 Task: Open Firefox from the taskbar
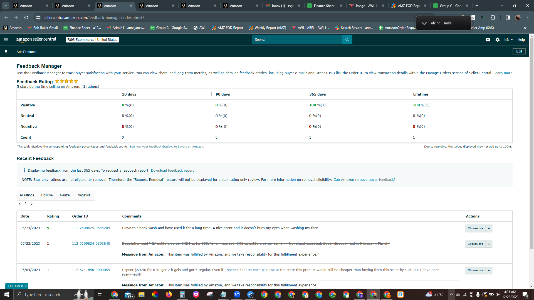pyautogui.click(x=169, y=294)
